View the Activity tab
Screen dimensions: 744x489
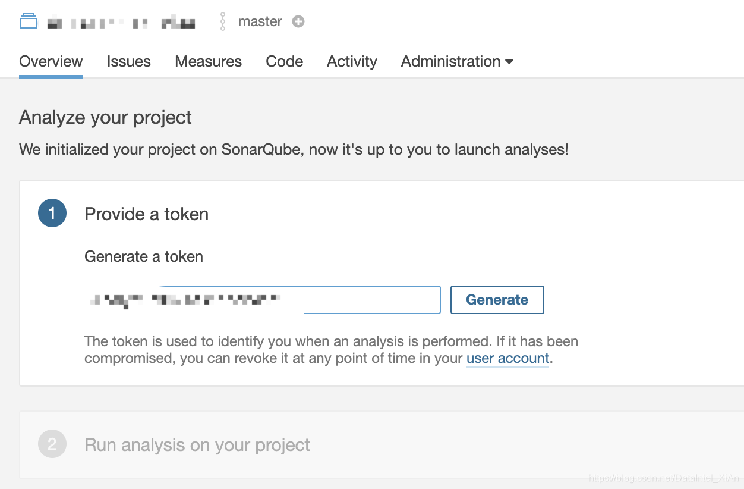tap(352, 62)
